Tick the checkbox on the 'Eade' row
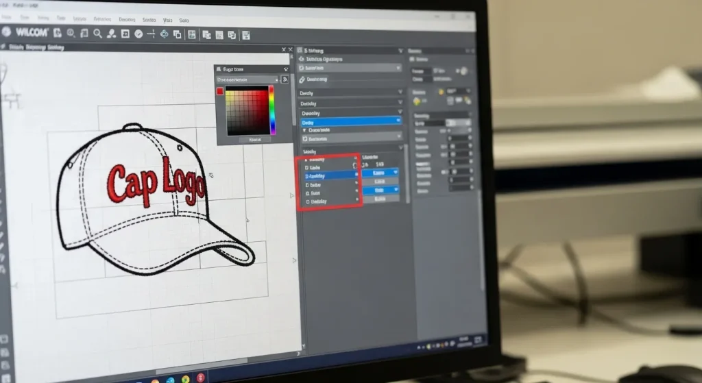Viewport: 702px width, 383px height. tap(306, 167)
